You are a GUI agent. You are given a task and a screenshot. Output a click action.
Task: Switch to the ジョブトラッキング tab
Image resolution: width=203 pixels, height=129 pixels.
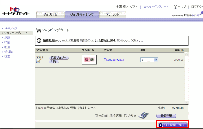coord(82,15)
